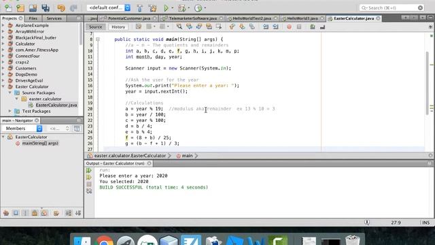
Task: Click the Stop icon in Output panel
Action: point(89,184)
